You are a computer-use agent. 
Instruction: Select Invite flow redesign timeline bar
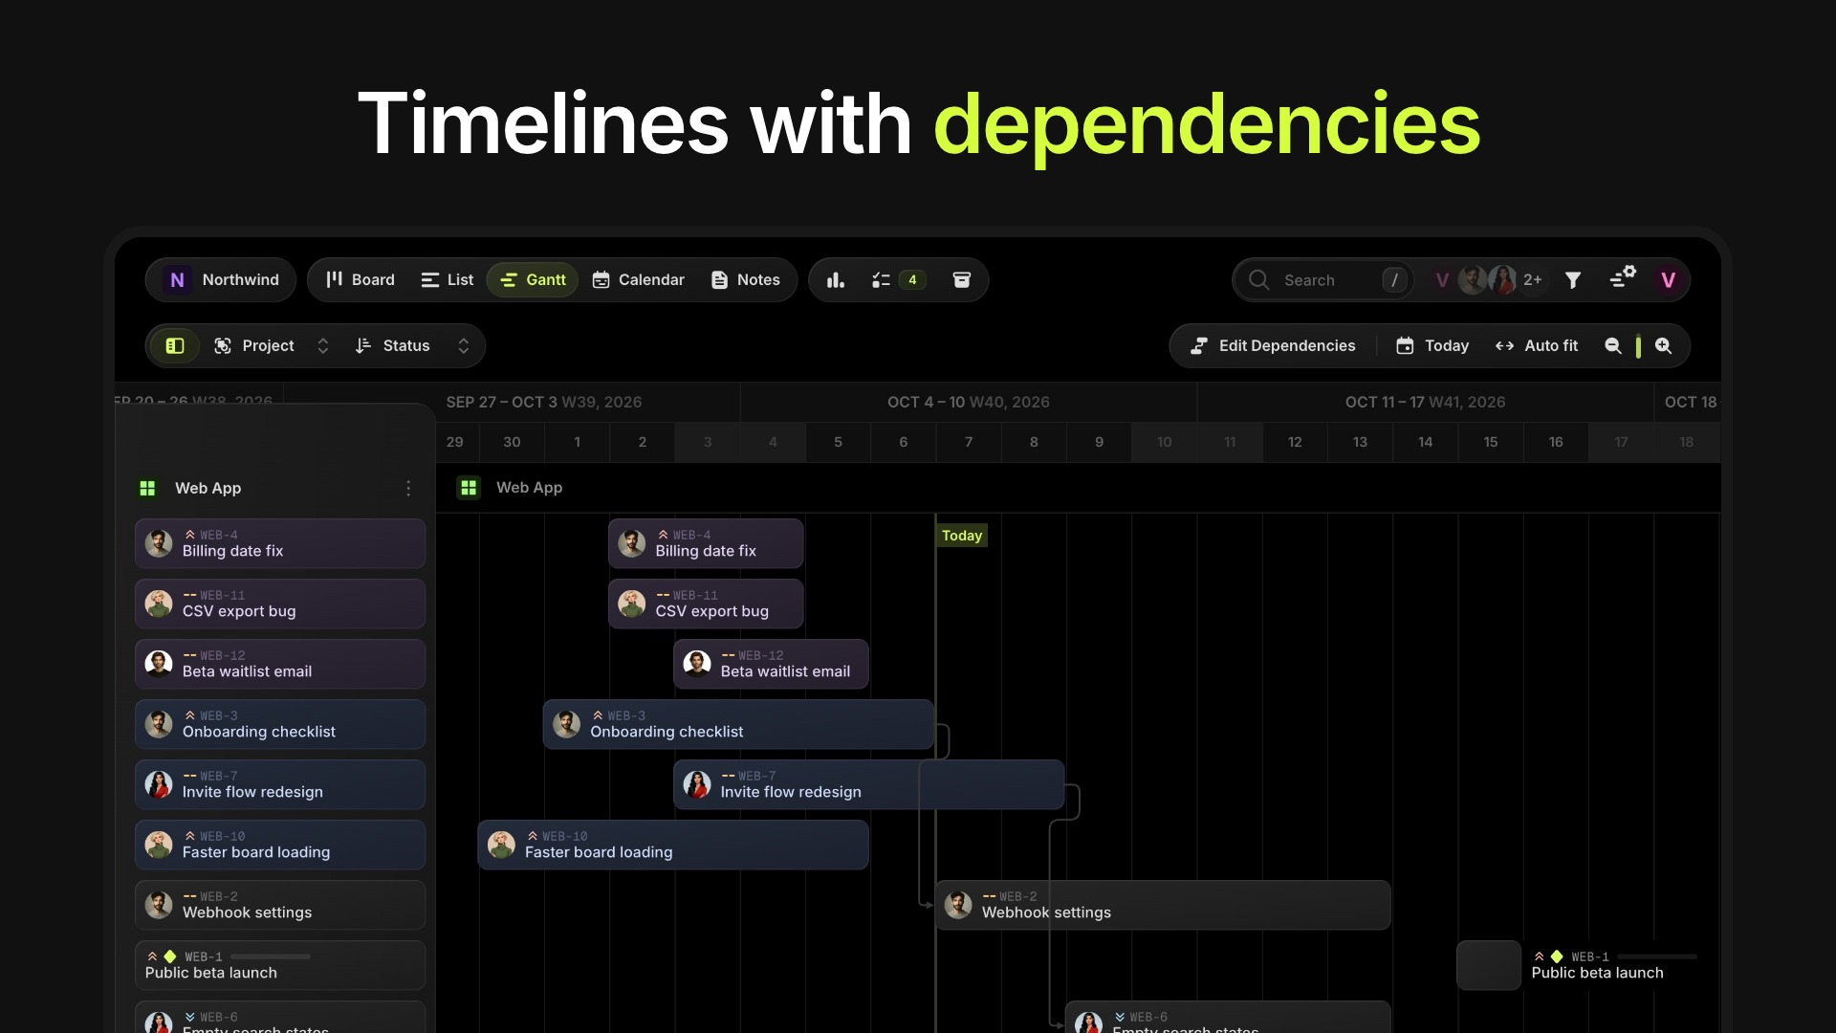[868, 785]
